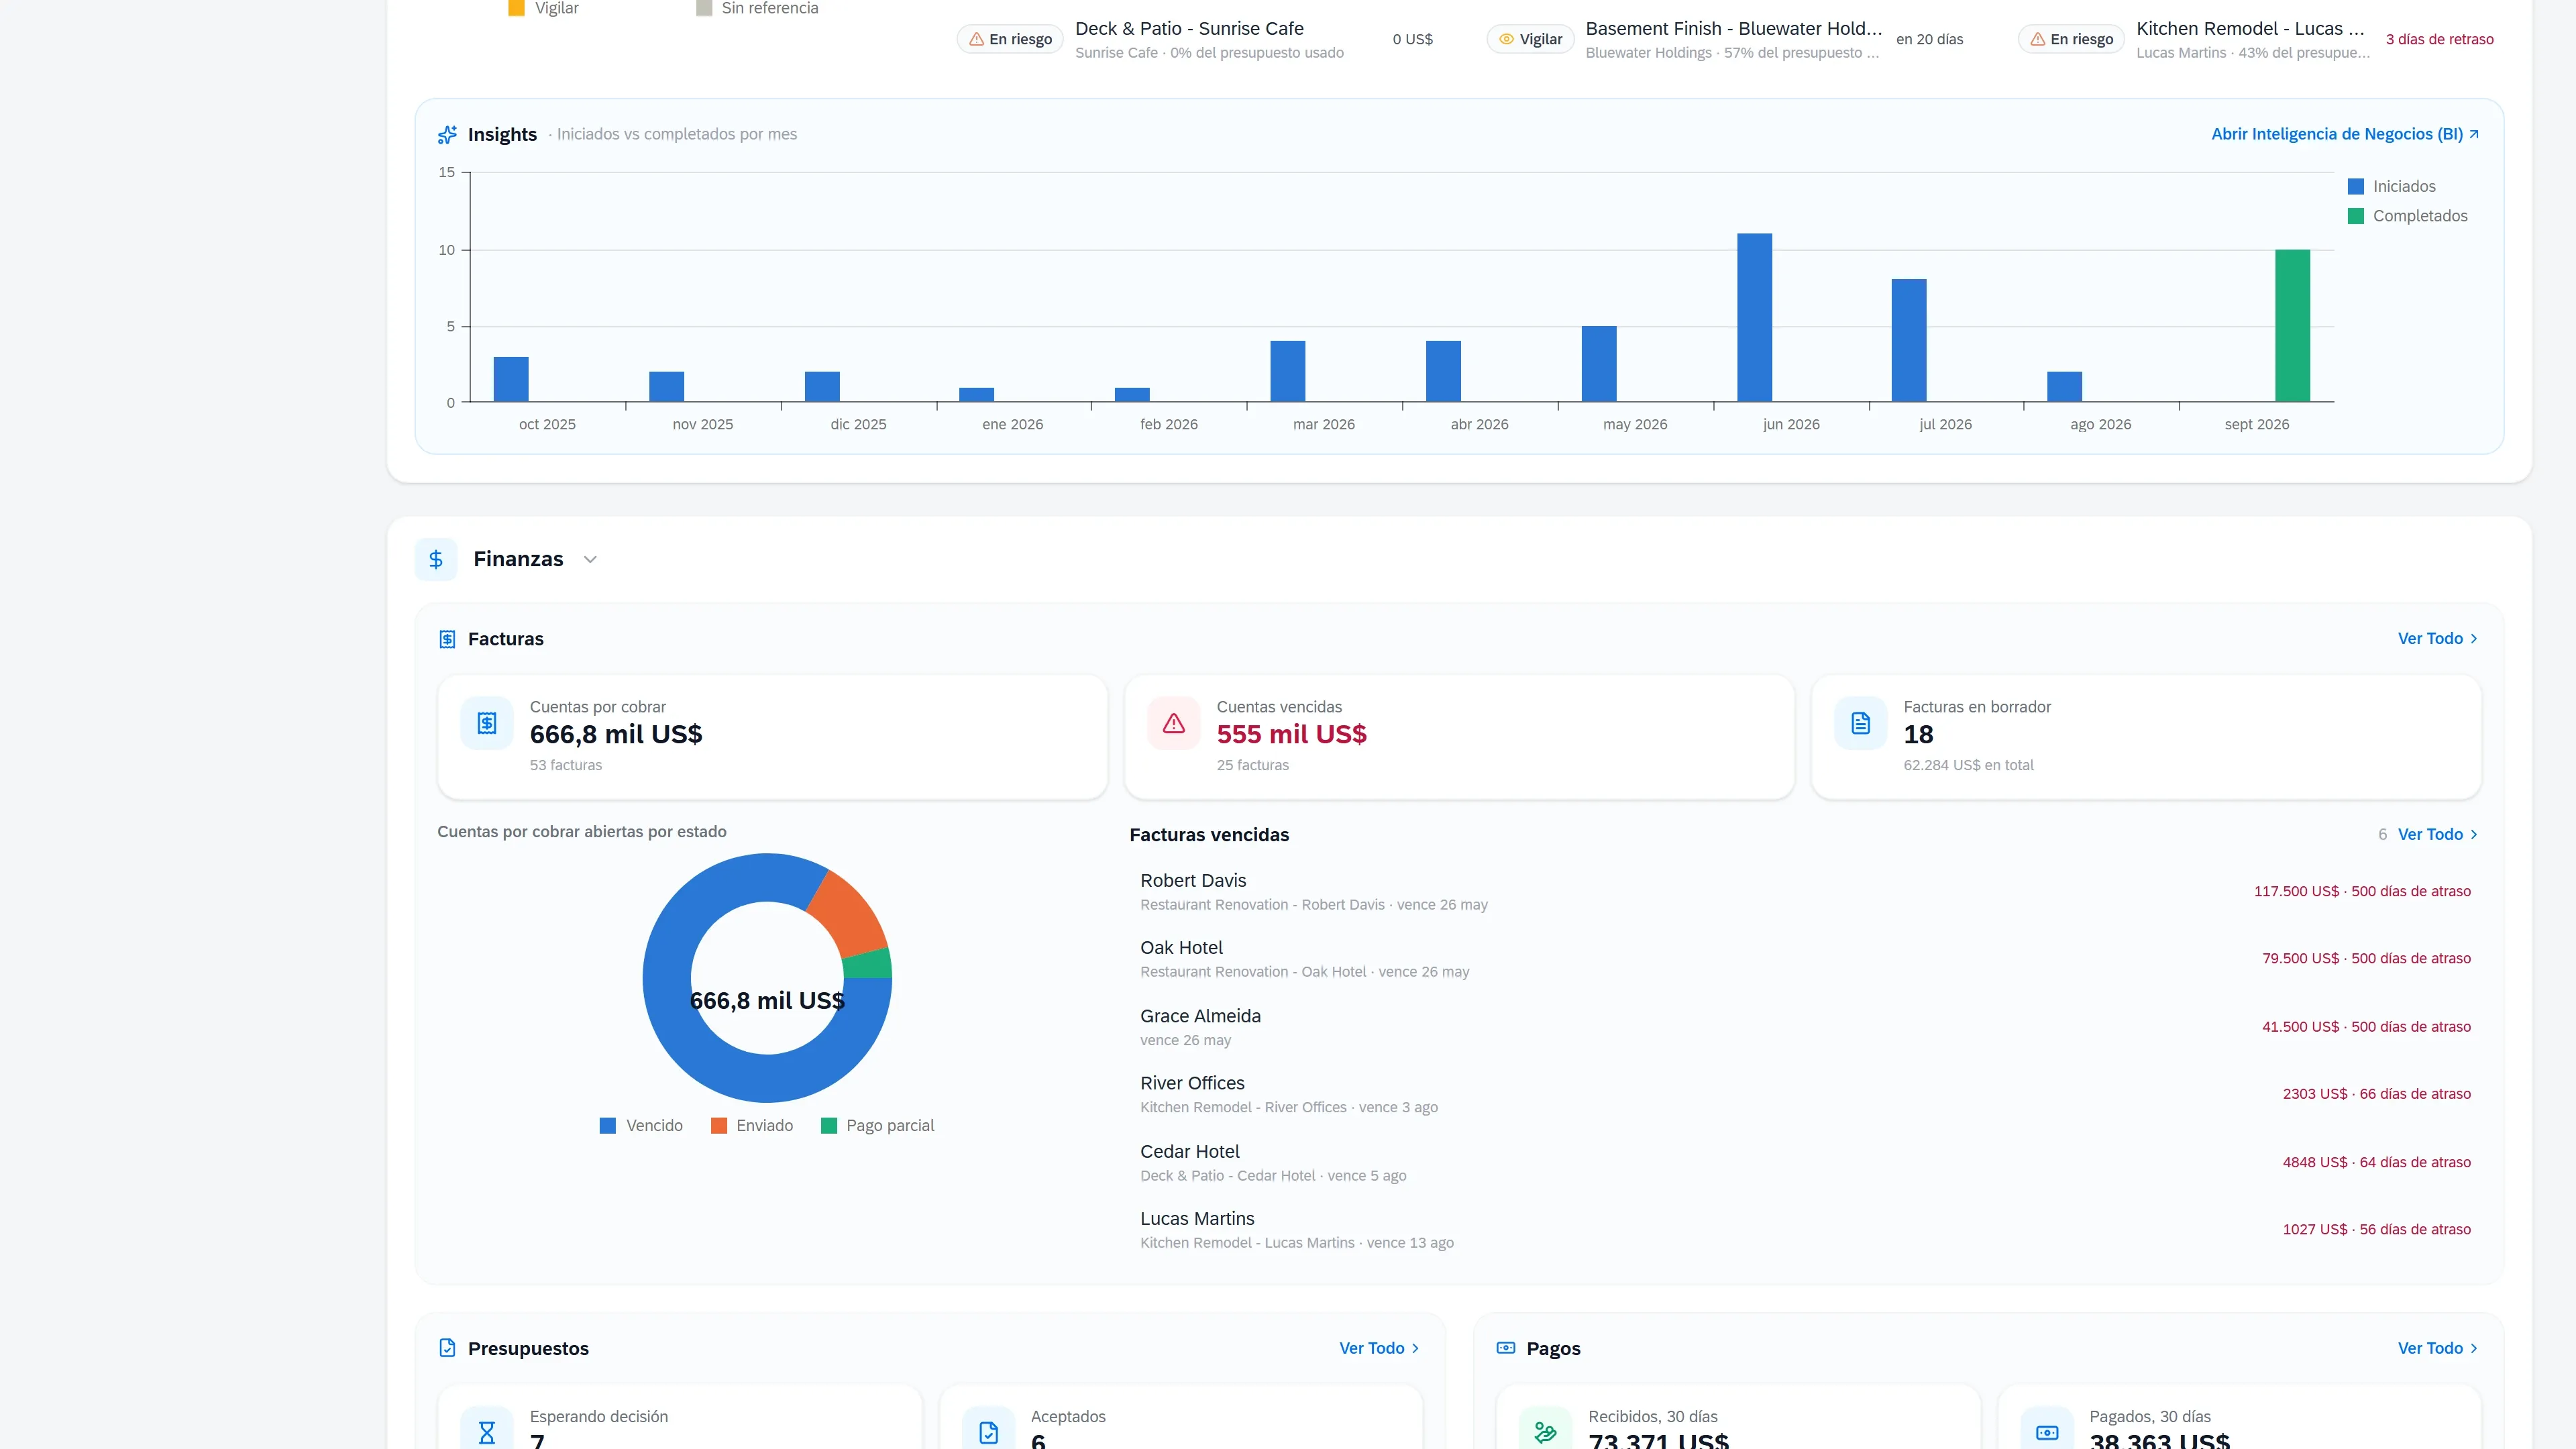Click the En riesgo badge for Sunrise Cafe
The image size is (2576, 1449).
[1010, 39]
